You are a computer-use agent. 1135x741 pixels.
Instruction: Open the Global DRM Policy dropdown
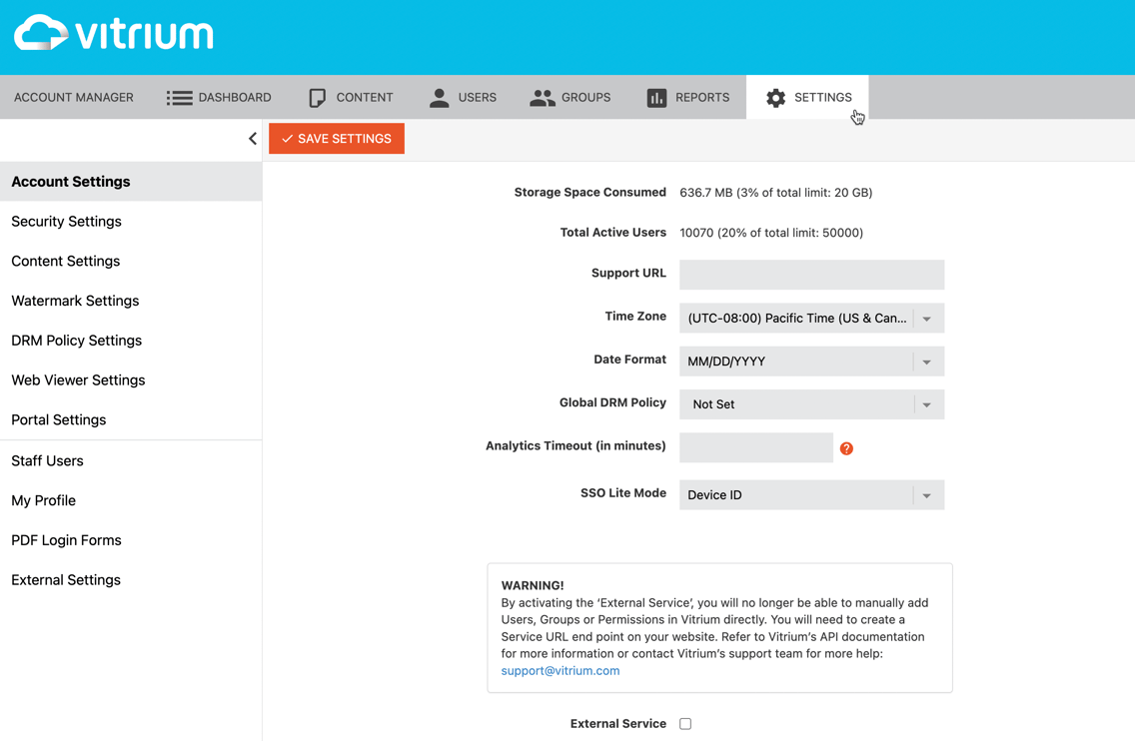(925, 404)
